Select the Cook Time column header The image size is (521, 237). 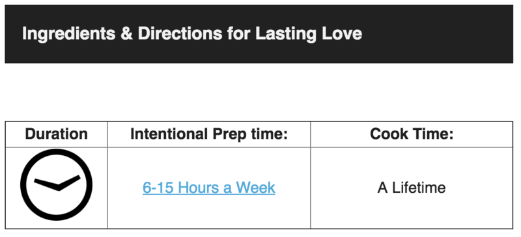412,134
